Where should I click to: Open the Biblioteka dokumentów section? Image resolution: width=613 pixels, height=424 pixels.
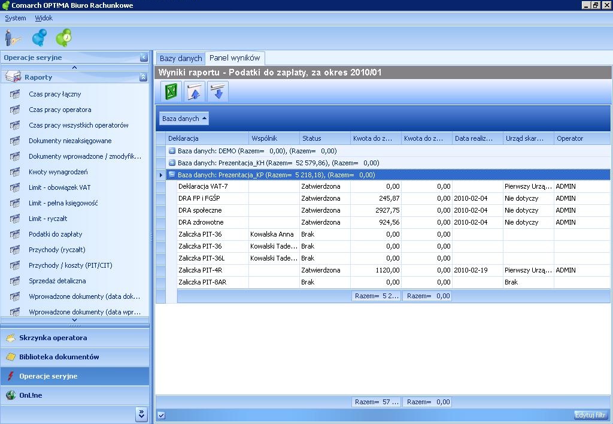tap(75, 357)
